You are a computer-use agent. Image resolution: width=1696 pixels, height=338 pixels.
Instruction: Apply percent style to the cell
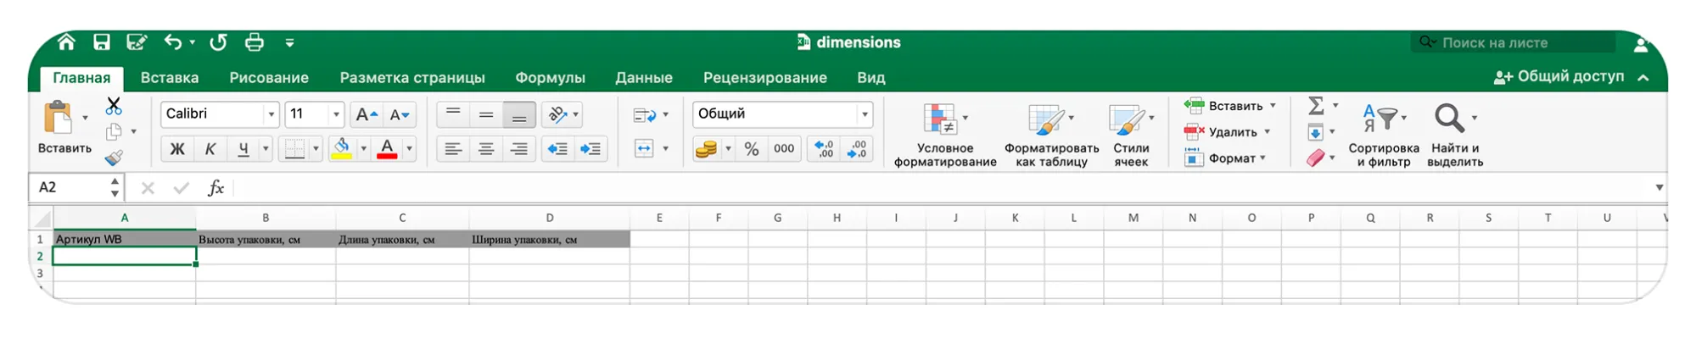pos(752,149)
